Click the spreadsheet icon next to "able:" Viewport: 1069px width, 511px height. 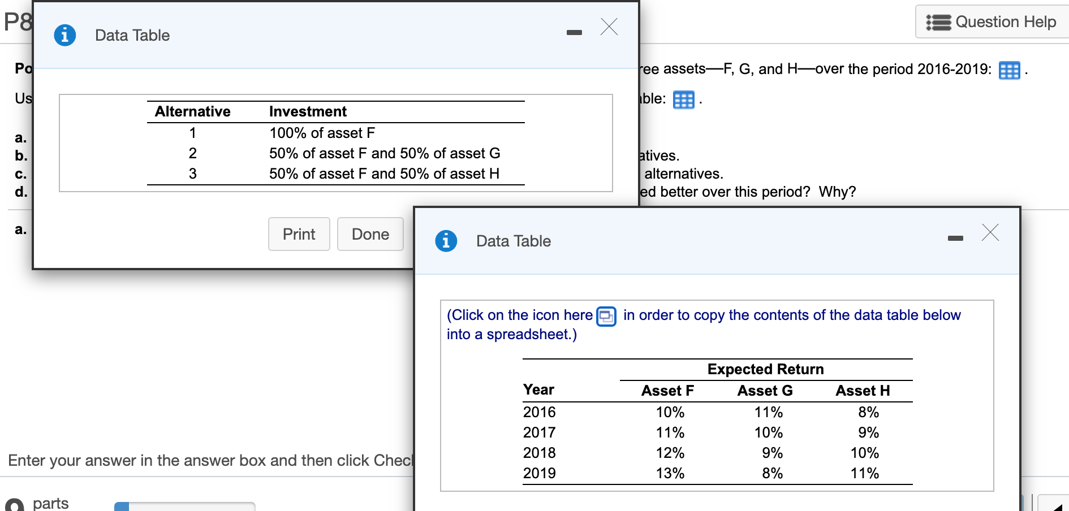tap(684, 100)
